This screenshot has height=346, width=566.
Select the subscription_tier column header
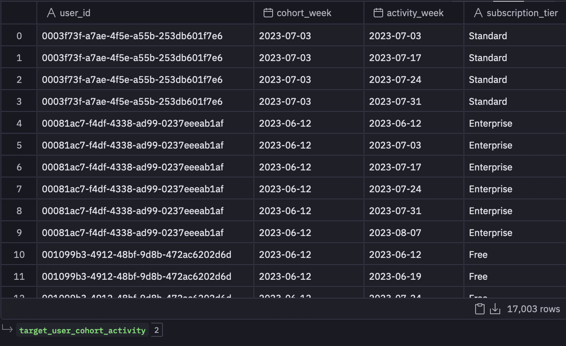pos(515,13)
